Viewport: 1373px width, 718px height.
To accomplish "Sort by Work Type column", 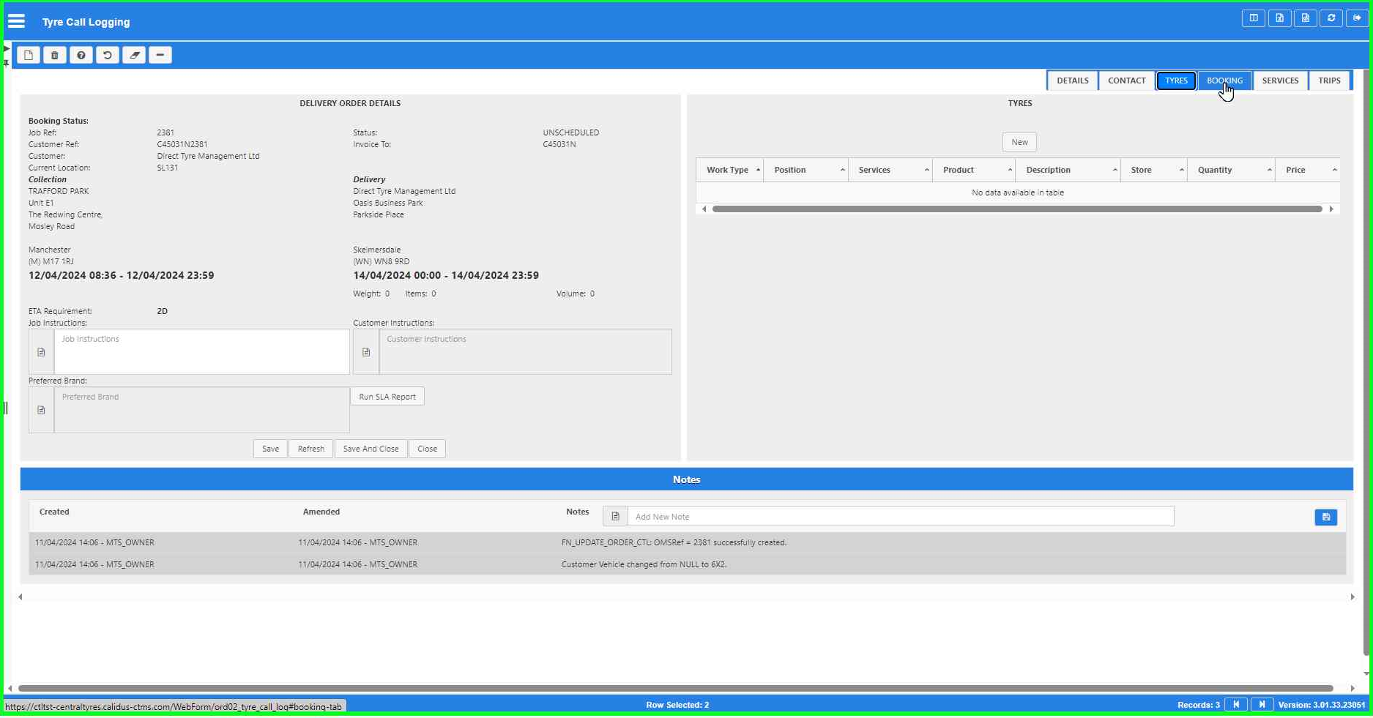I will pyautogui.click(x=729, y=170).
